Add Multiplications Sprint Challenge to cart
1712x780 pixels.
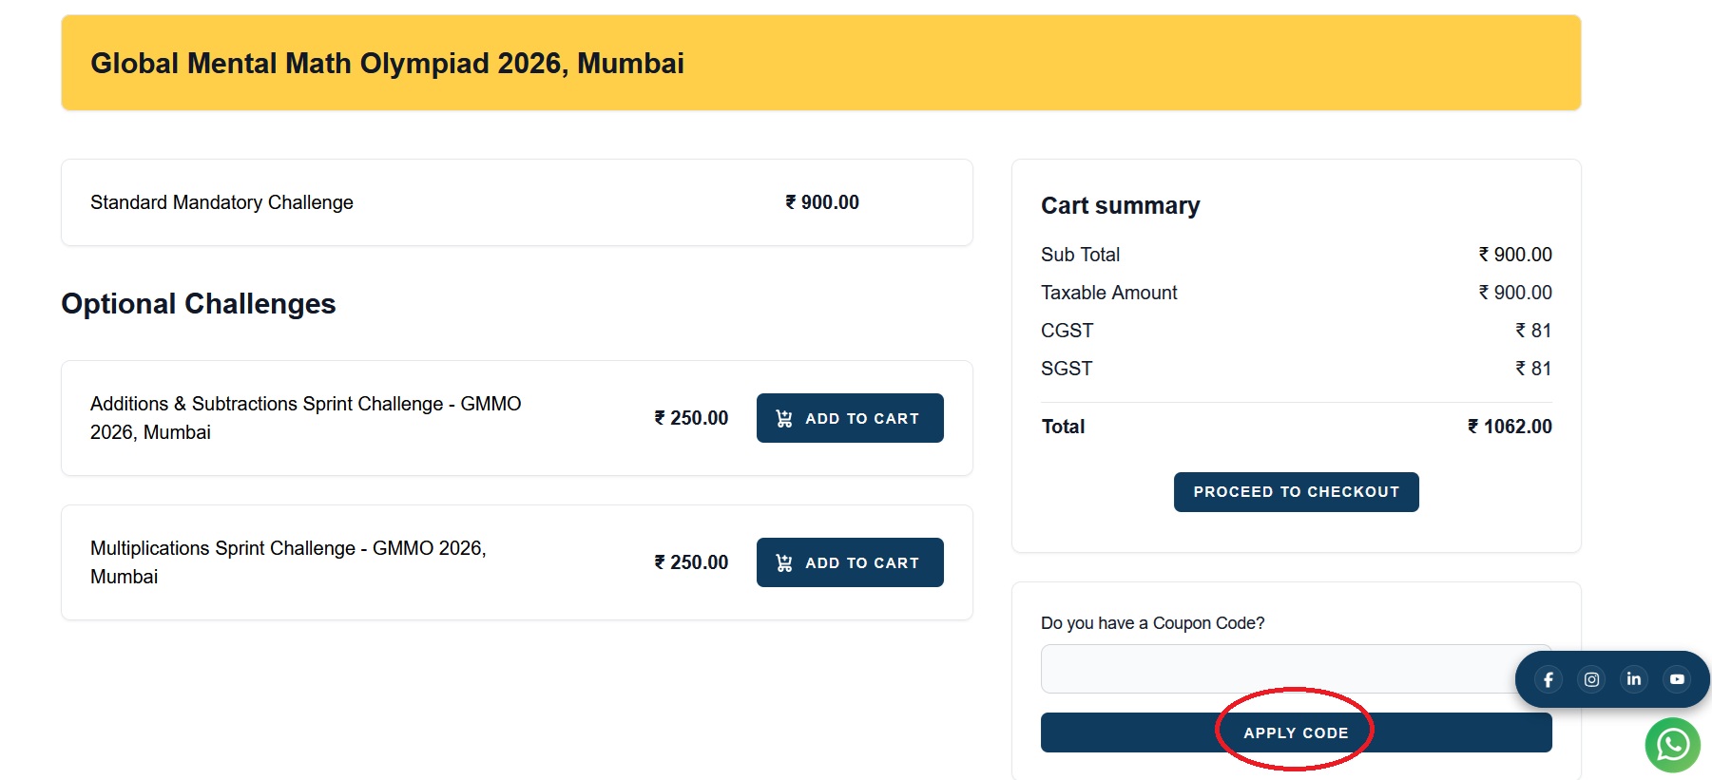850,562
